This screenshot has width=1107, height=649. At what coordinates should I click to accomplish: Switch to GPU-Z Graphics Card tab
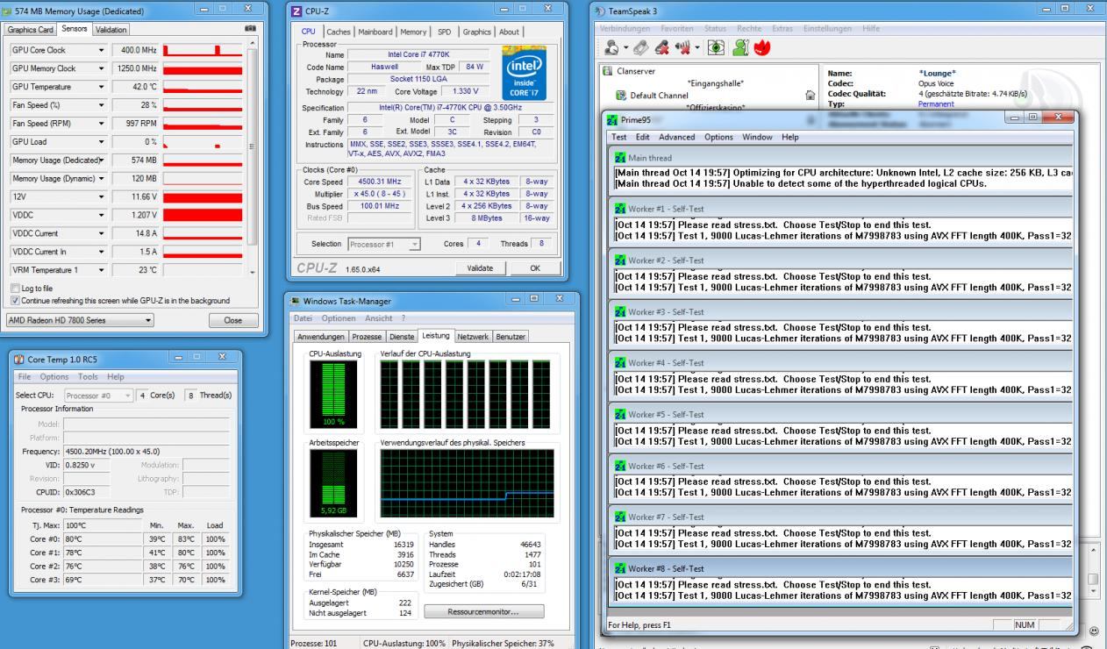(30, 30)
